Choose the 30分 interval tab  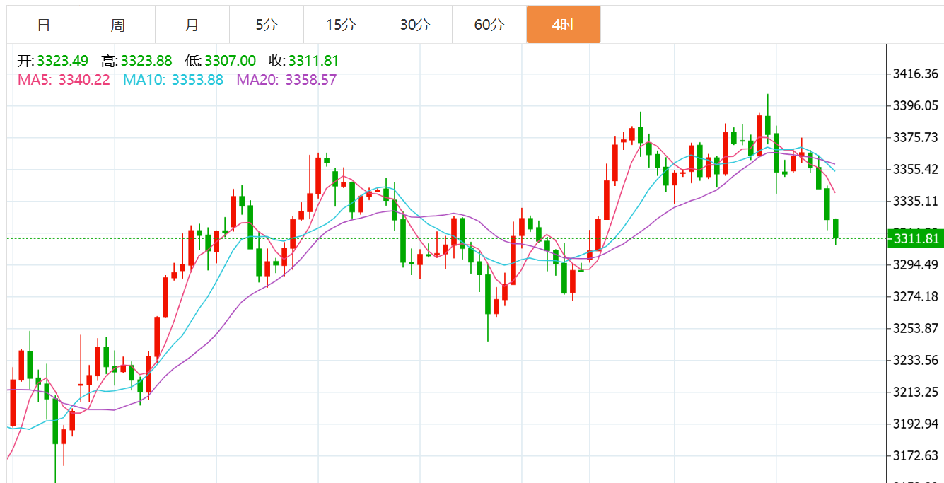[x=415, y=25]
